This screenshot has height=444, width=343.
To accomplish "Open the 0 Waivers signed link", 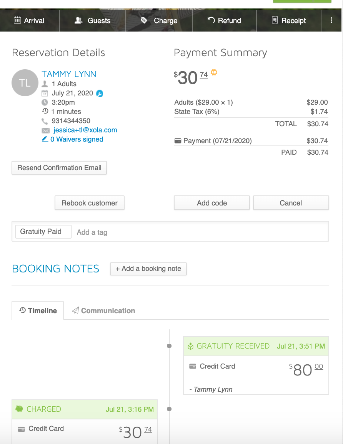I will coord(77,139).
